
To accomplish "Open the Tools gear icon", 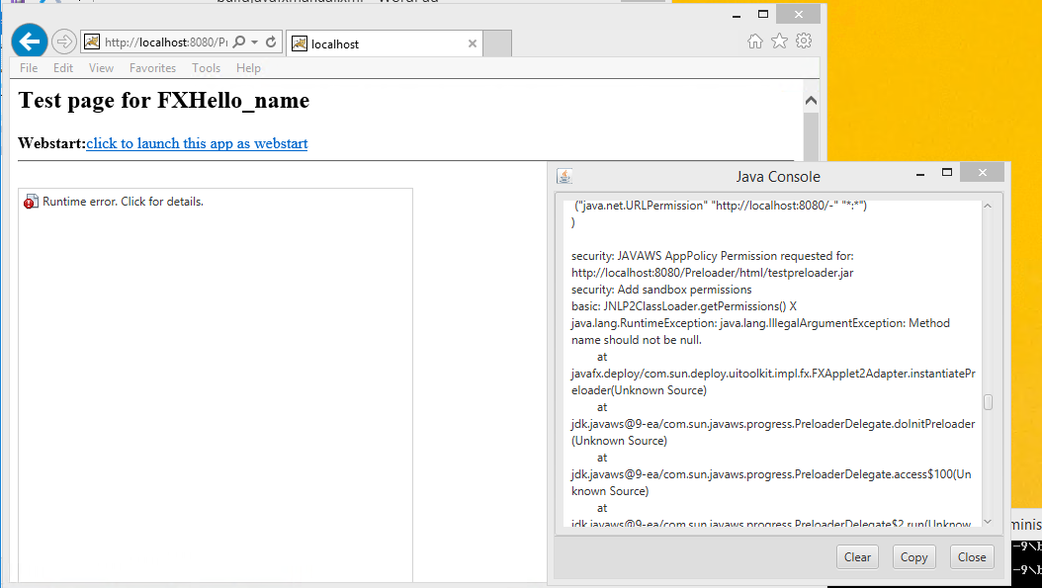I will click(x=804, y=42).
